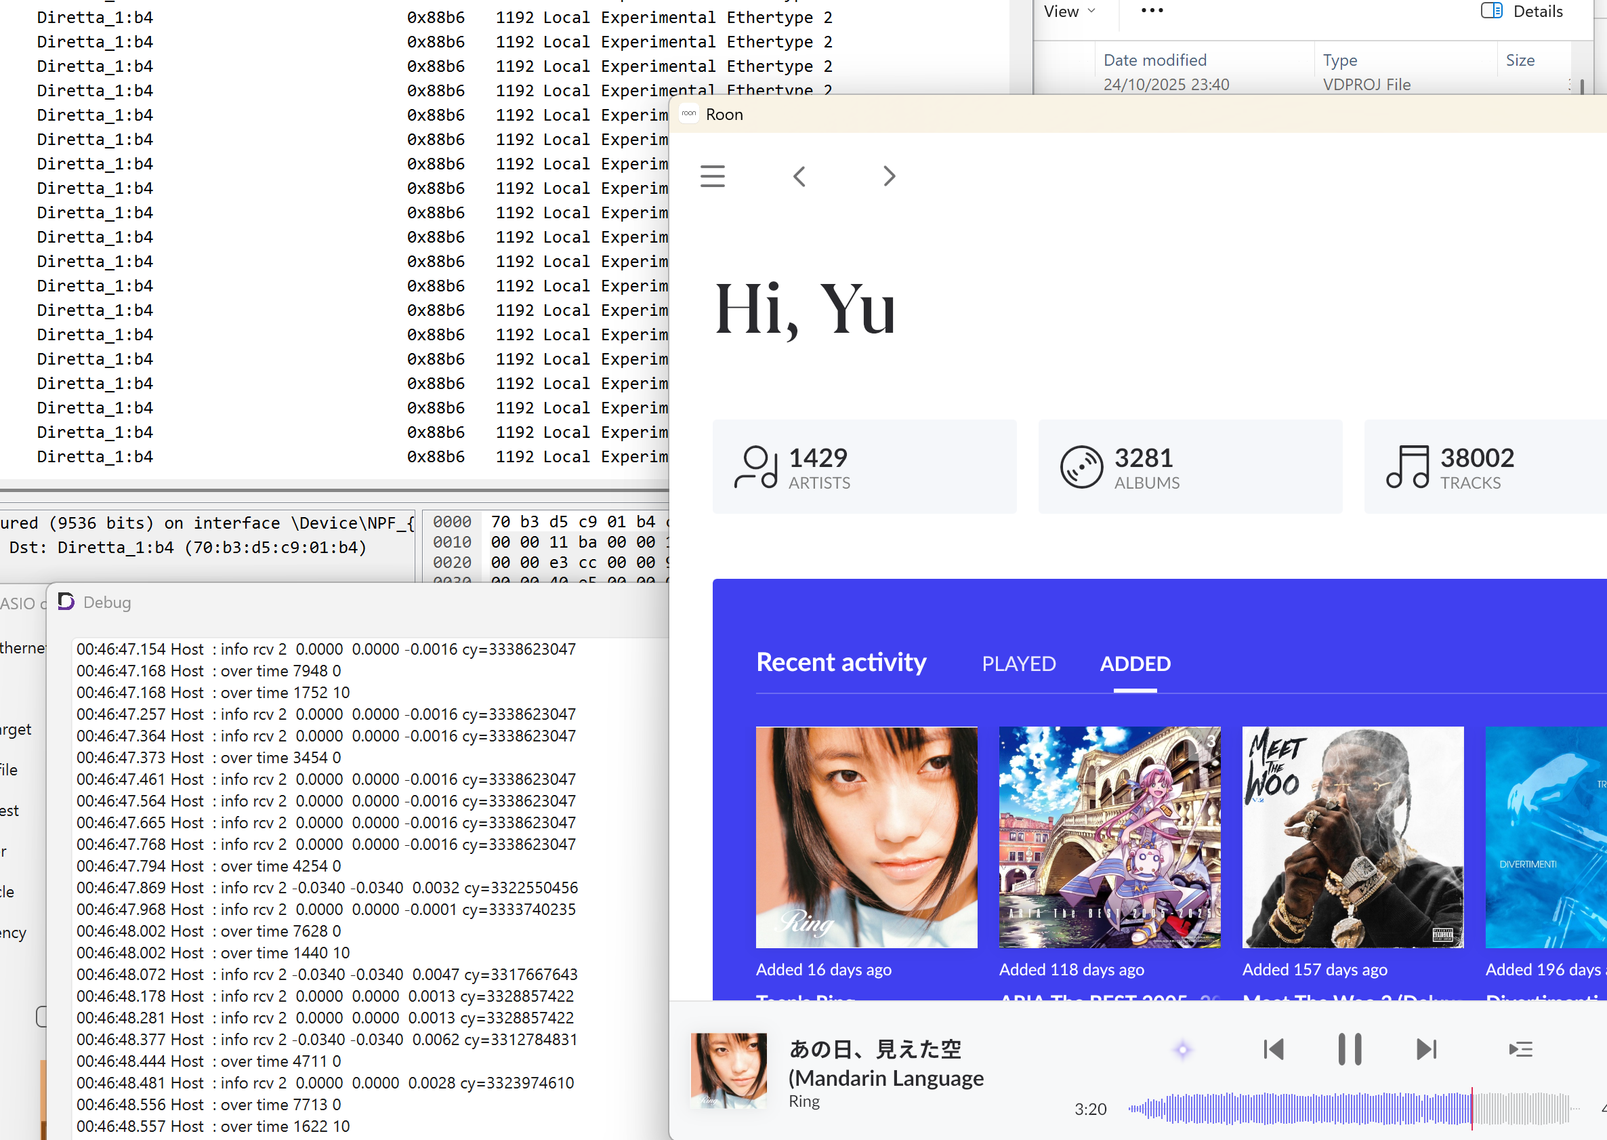Go back with the left arrow
1607x1140 pixels.
coord(799,176)
